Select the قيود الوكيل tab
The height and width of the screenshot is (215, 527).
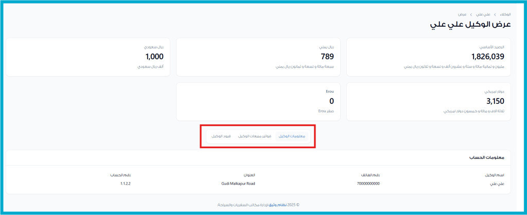(221, 136)
